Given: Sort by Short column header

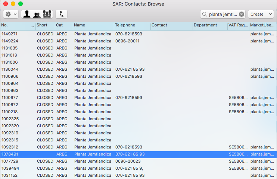Looking at the screenshot, I should click(42, 25).
